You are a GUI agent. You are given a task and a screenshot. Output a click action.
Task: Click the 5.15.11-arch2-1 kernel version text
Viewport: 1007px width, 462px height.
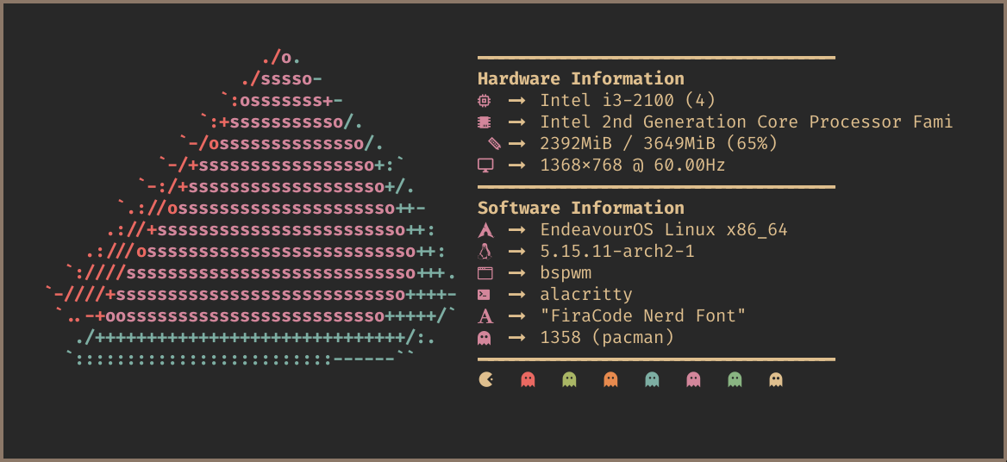(617, 252)
